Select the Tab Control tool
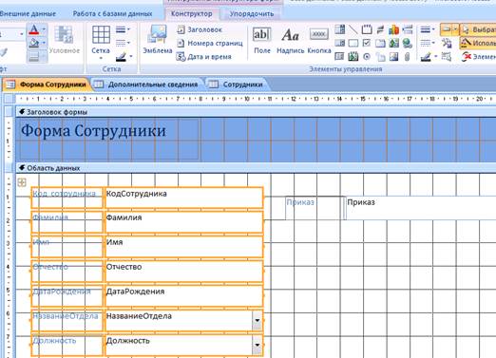Screen dimensions: 496x358 coord(380,43)
